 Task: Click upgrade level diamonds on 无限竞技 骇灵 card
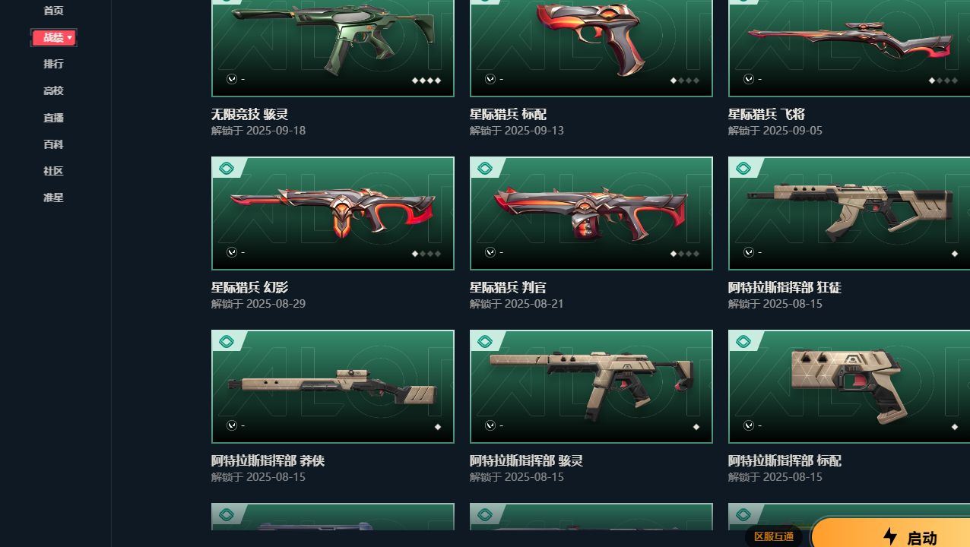[426, 81]
